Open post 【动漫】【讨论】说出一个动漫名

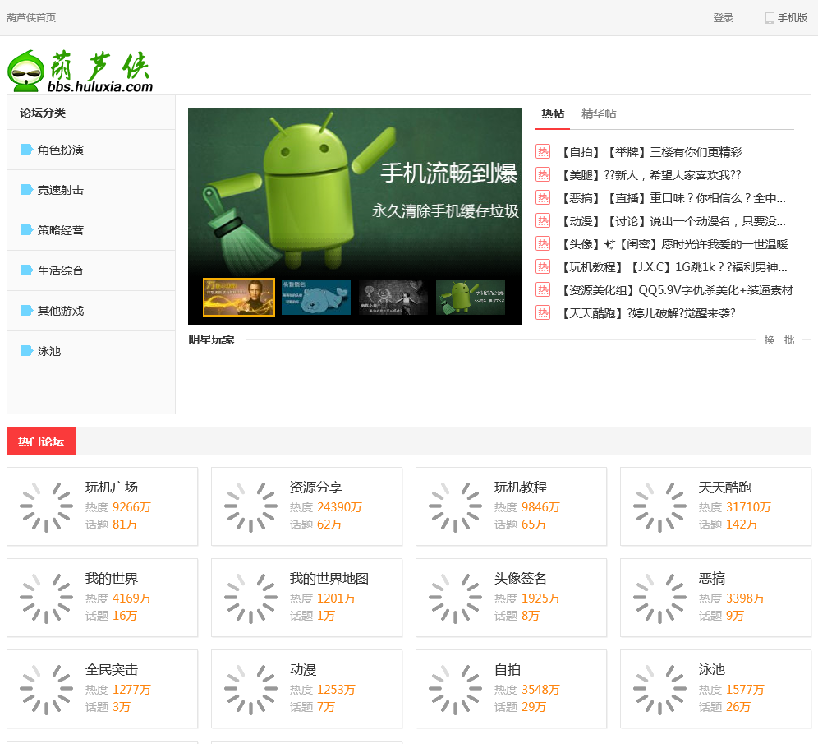point(673,221)
